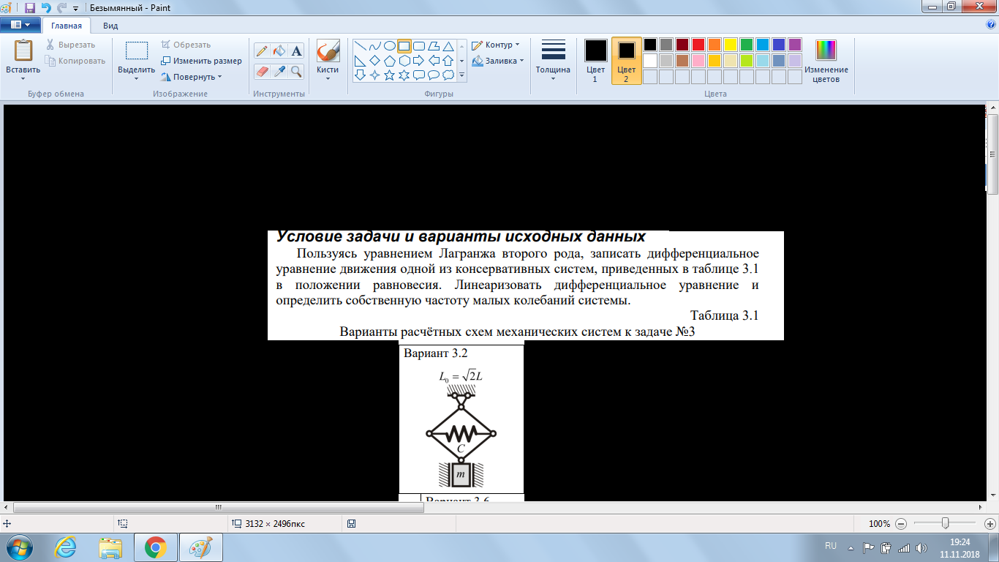Expand the Повернуть rotate dropdown
The width and height of the screenshot is (999, 562).
[192, 77]
